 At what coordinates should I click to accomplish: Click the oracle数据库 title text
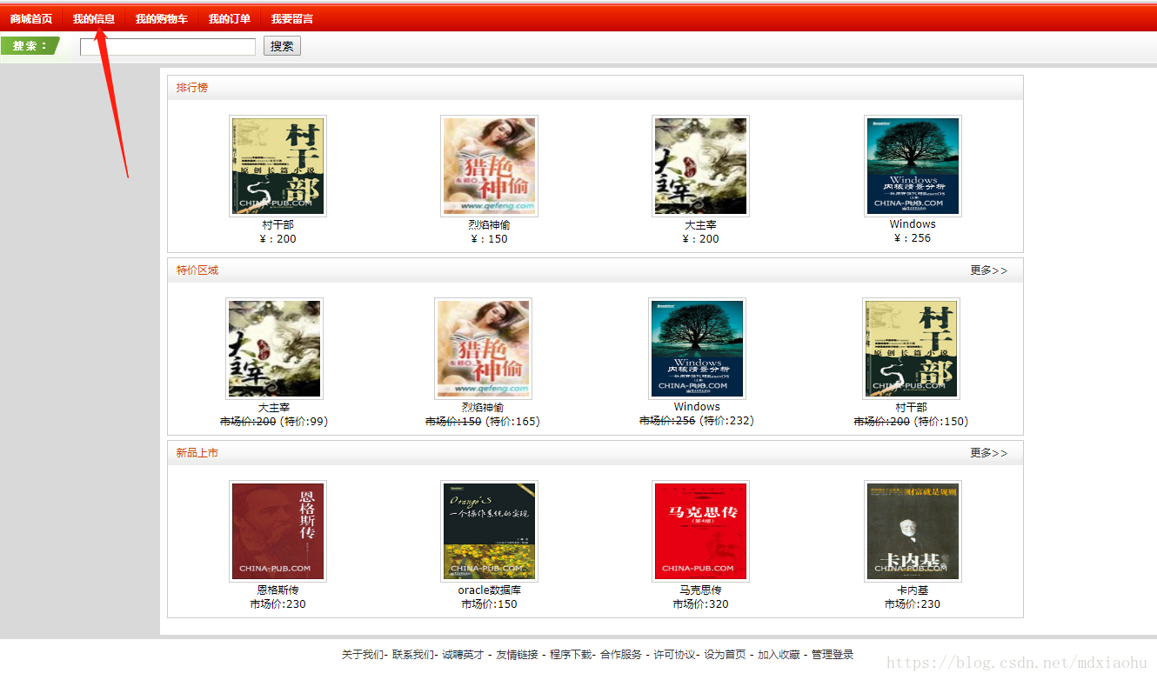pos(489,590)
